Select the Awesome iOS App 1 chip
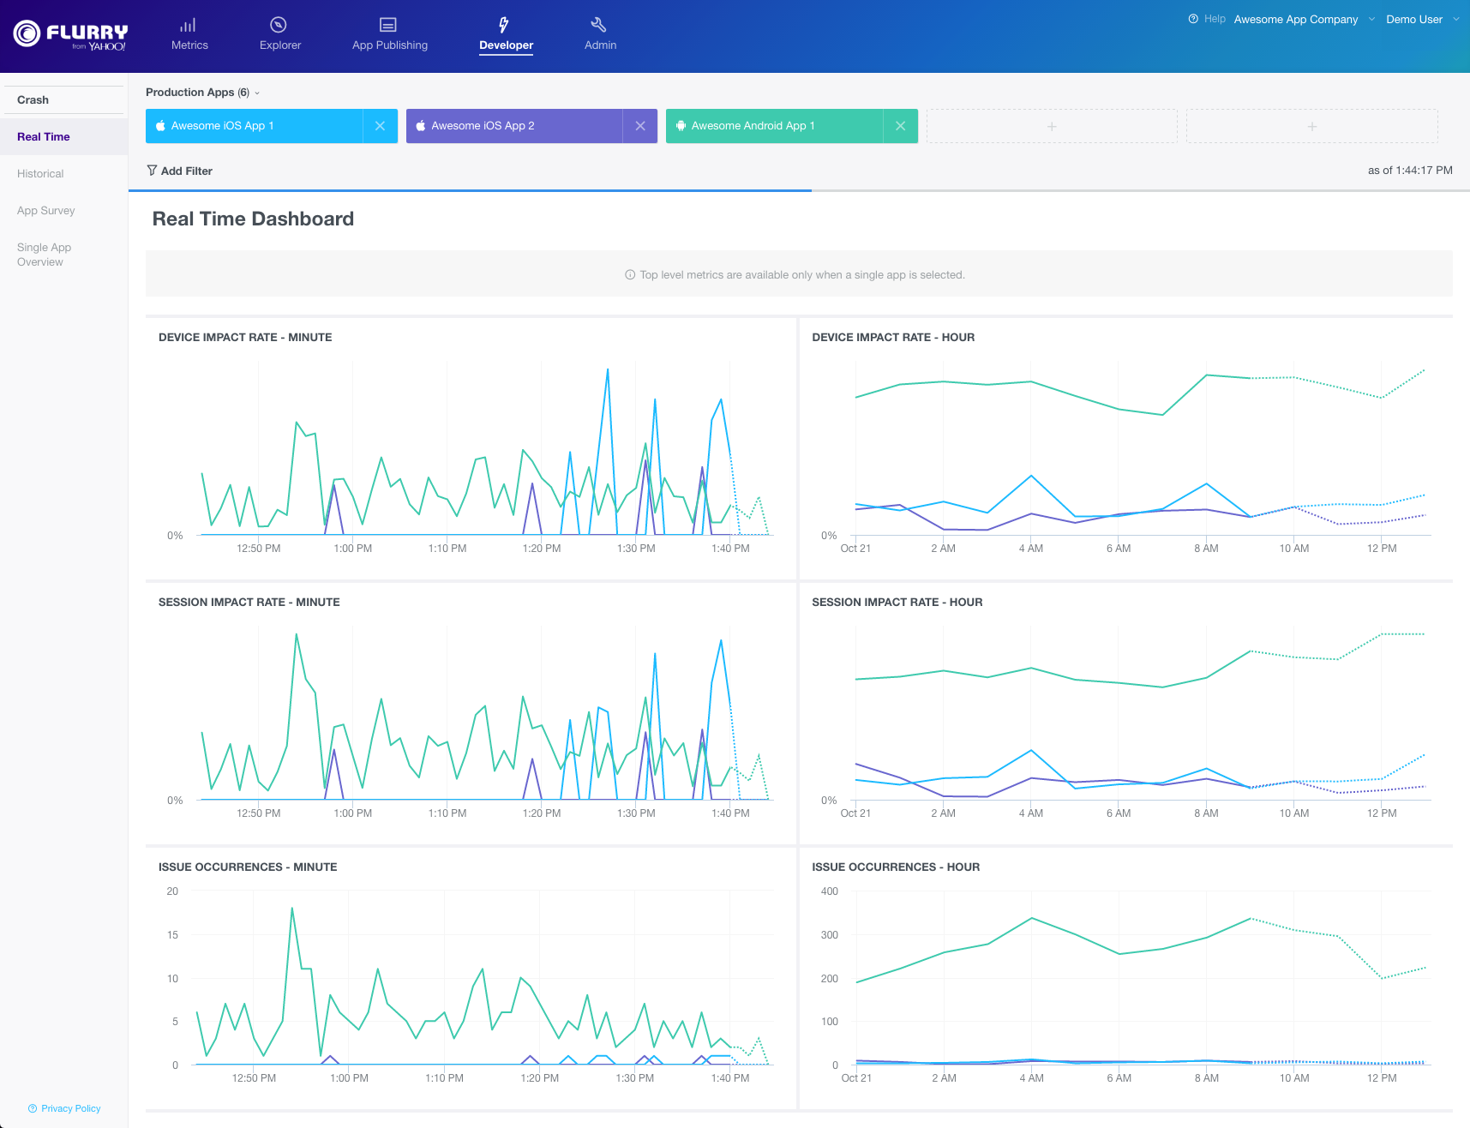 pyautogui.click(x=255, y=126)
